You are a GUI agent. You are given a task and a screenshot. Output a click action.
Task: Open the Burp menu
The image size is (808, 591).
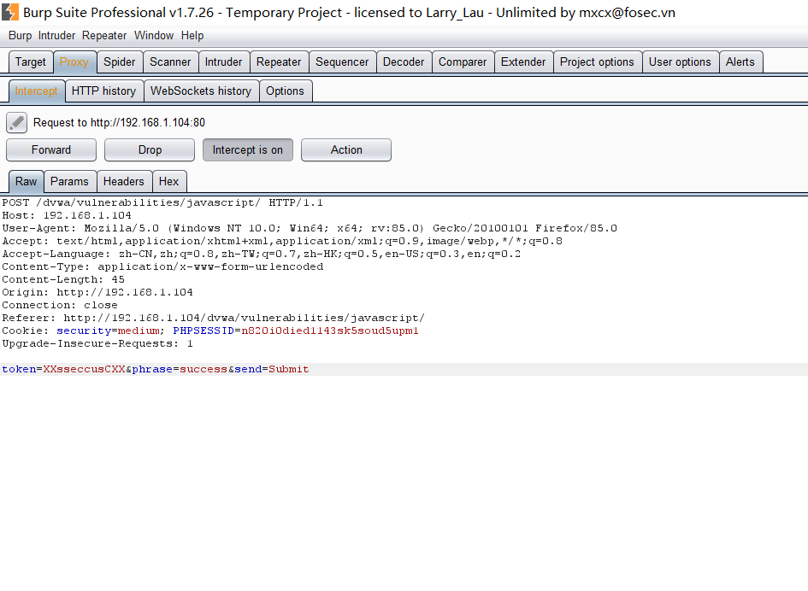tap(20, 36)
